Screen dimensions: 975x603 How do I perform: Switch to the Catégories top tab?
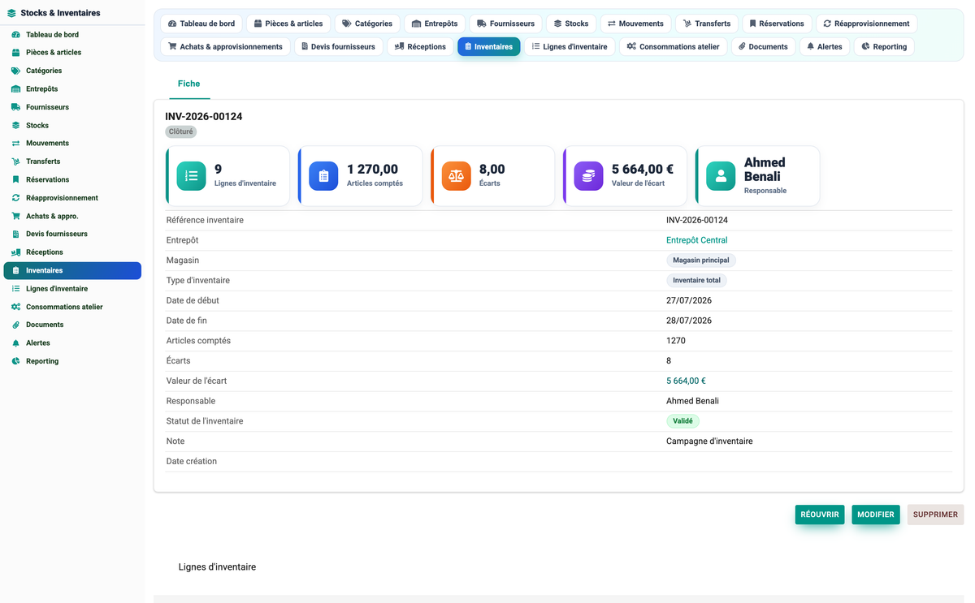tap(367, 24)
